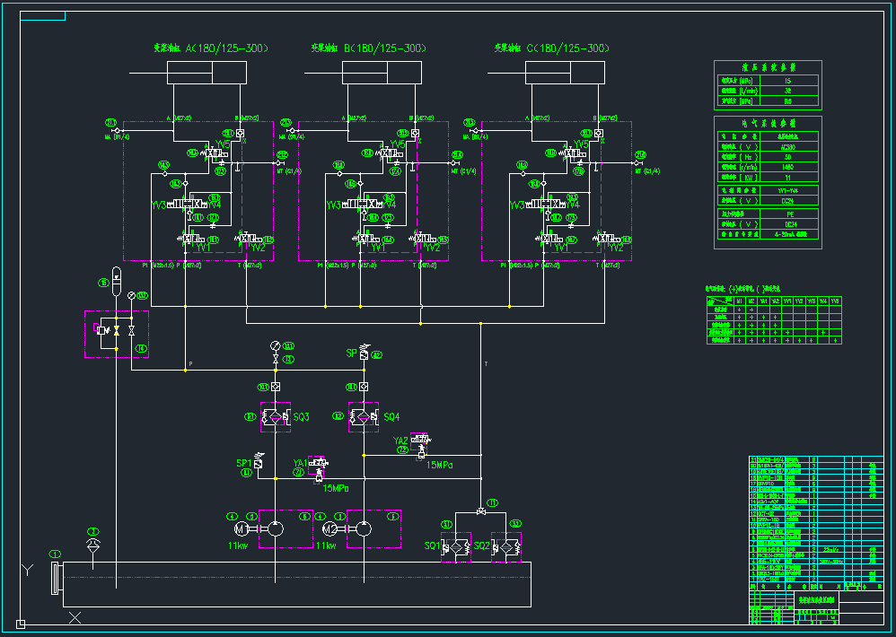
Task: Pick the YA2 solenoid relief valve
Action: coord(420,446)
